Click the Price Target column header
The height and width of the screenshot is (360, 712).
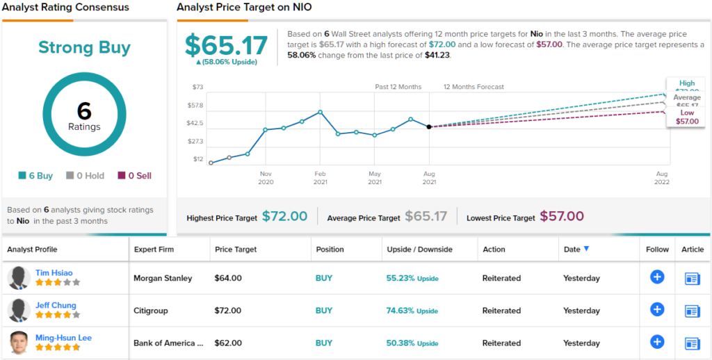[236, 249]
